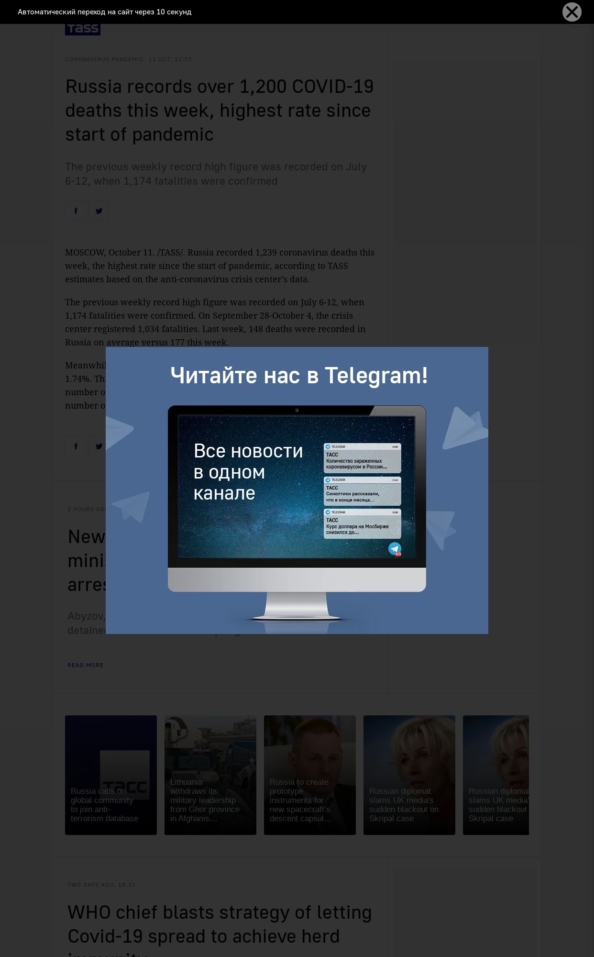Viewport: 594px width, 957px height.
Task: Click the Telegram notification about weather forecasters
Action: pos(363,491)
